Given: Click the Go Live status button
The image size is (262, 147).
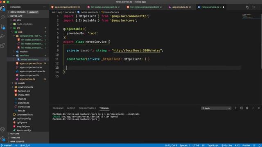Looking at the screenshot, I should coord(226,145).
